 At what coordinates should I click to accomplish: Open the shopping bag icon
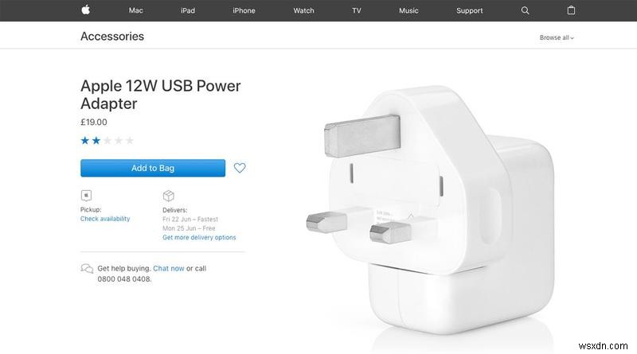click(571, 10)
